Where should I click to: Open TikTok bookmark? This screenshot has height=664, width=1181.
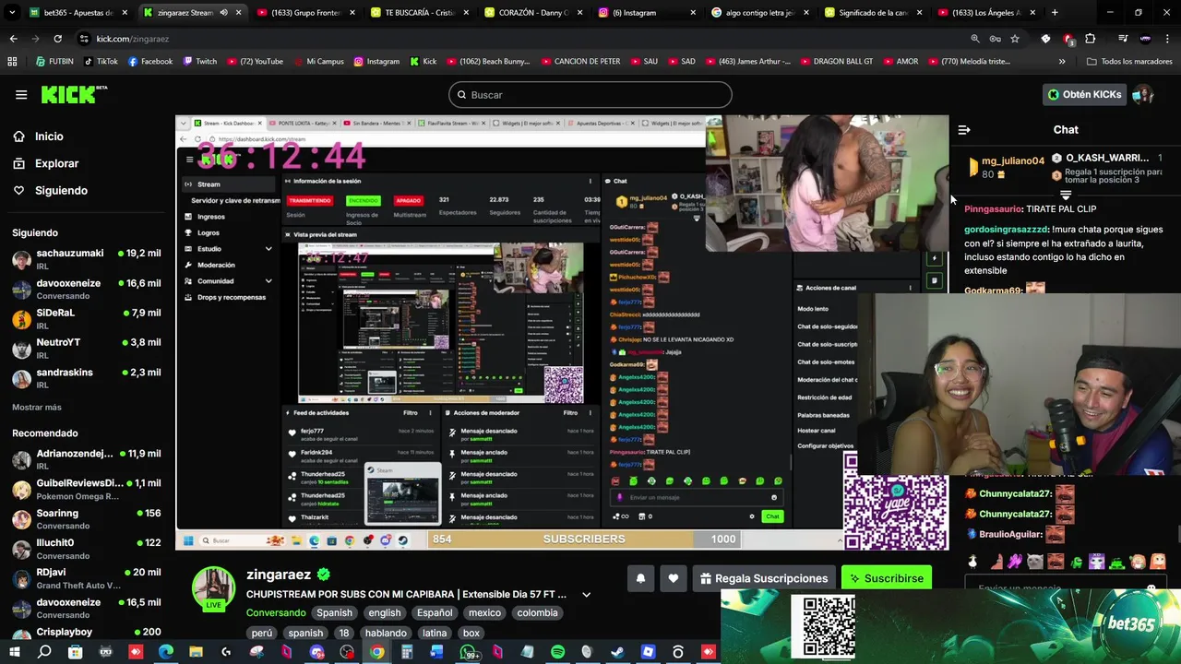click(101, 62)
